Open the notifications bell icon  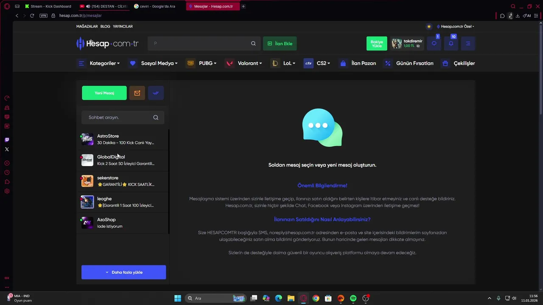[451, 44]
